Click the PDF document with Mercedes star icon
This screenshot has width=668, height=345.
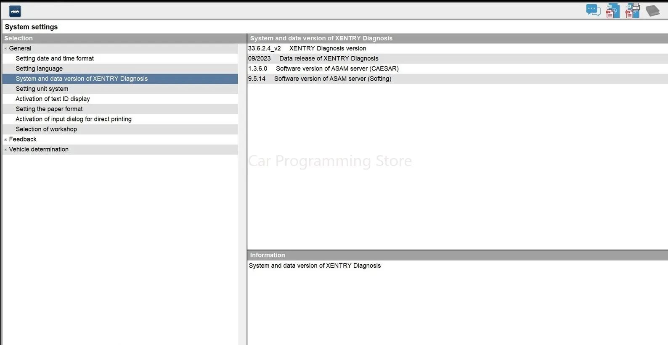pos(612,11)
